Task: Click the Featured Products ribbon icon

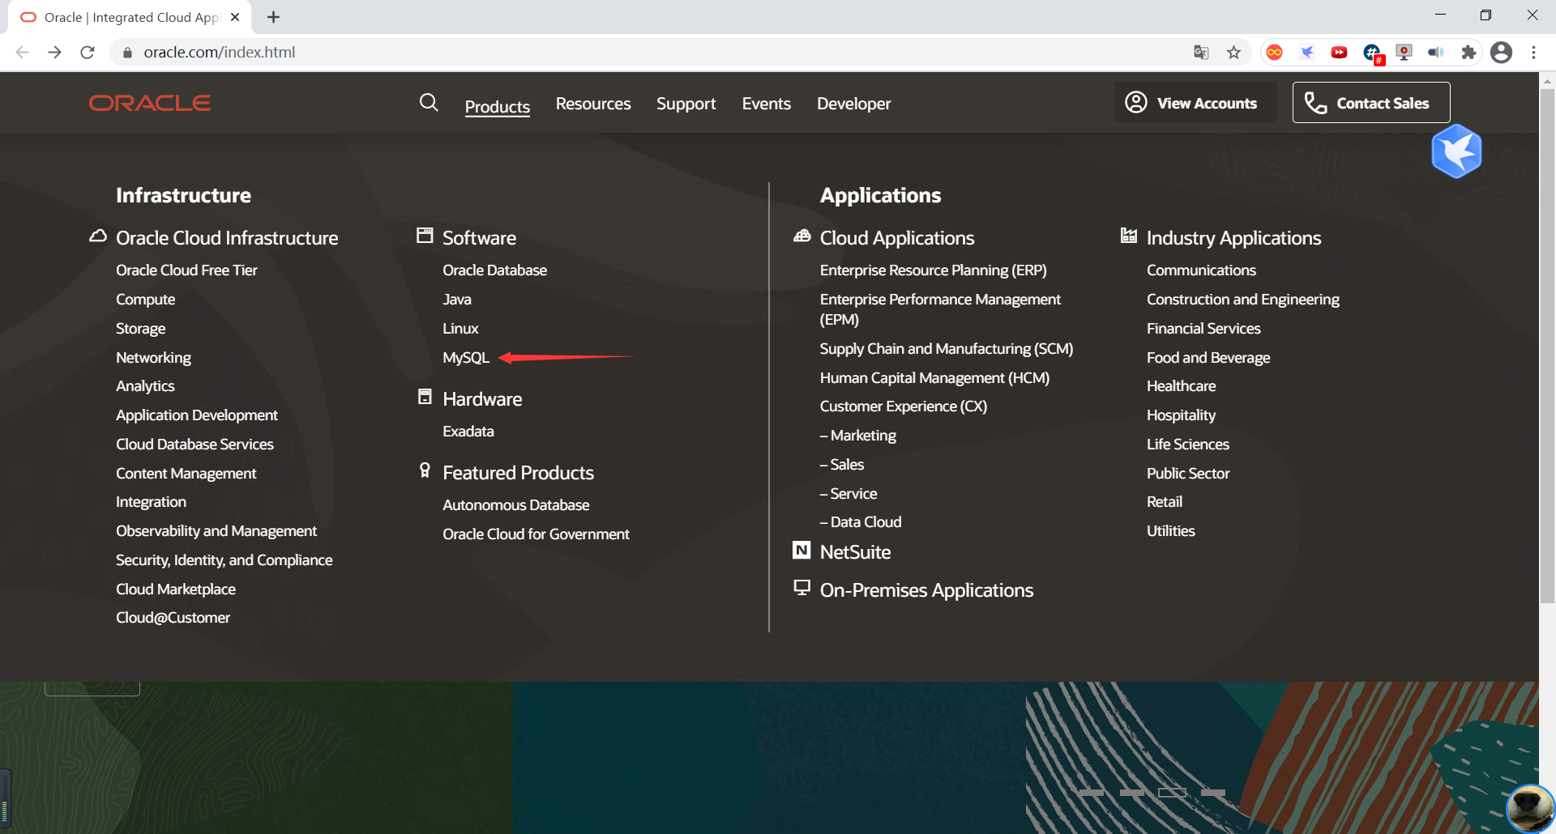Action: [425, 470]
